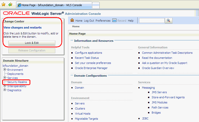Open a new blank browser tab
The width and height of the screenshot is (199, 122).
[x=96, y=5]
